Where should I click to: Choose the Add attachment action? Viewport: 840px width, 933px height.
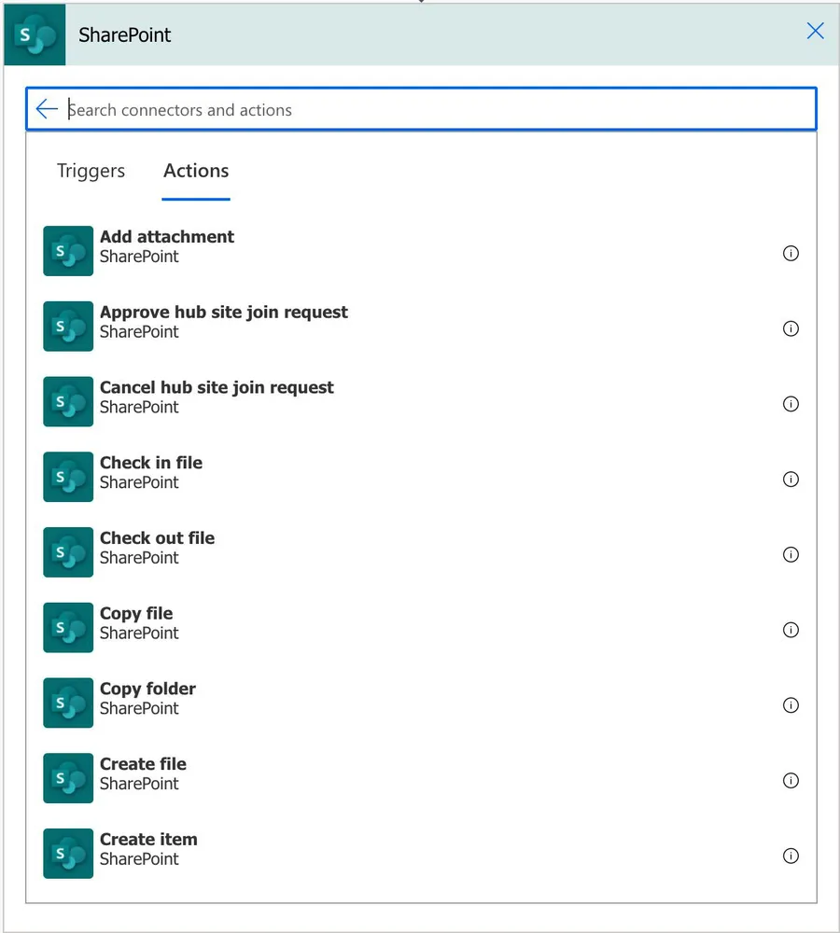point(167,246)
